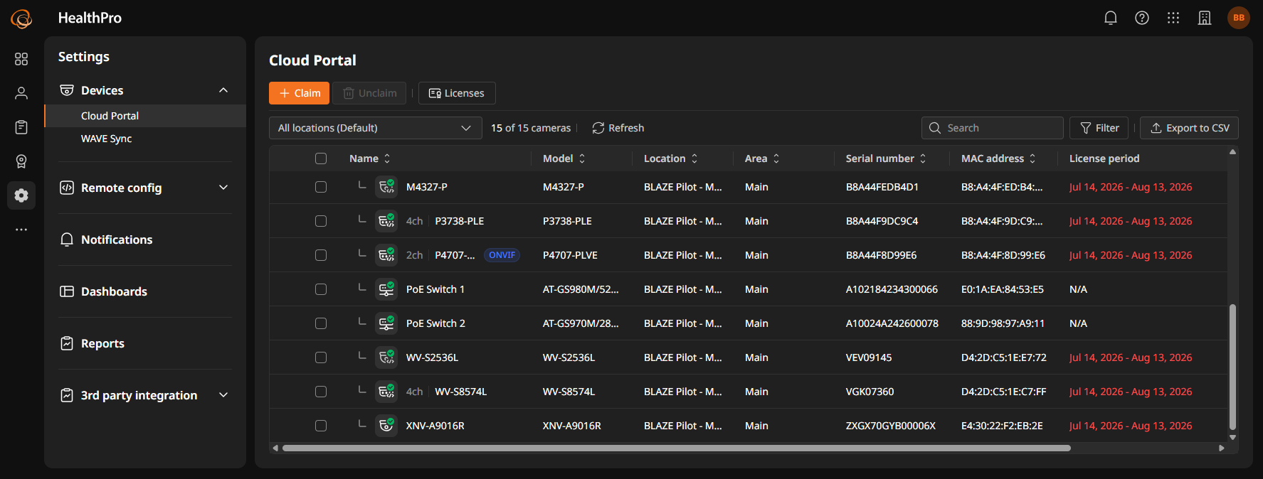
Task: Open the All locations (Default) dropdown
Action: click(x=375, y=128)
